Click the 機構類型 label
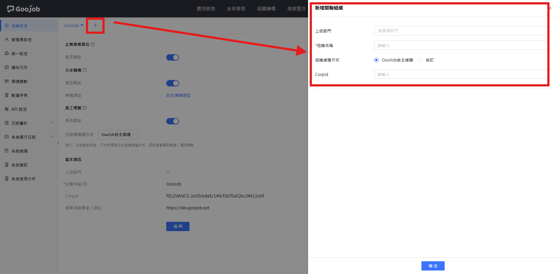The width and height of the screenshot is (558, 274). coord(73,95)
